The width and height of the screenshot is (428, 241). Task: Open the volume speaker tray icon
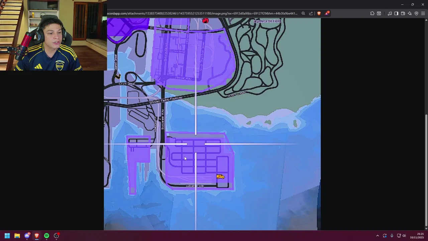tap(404, 236)
